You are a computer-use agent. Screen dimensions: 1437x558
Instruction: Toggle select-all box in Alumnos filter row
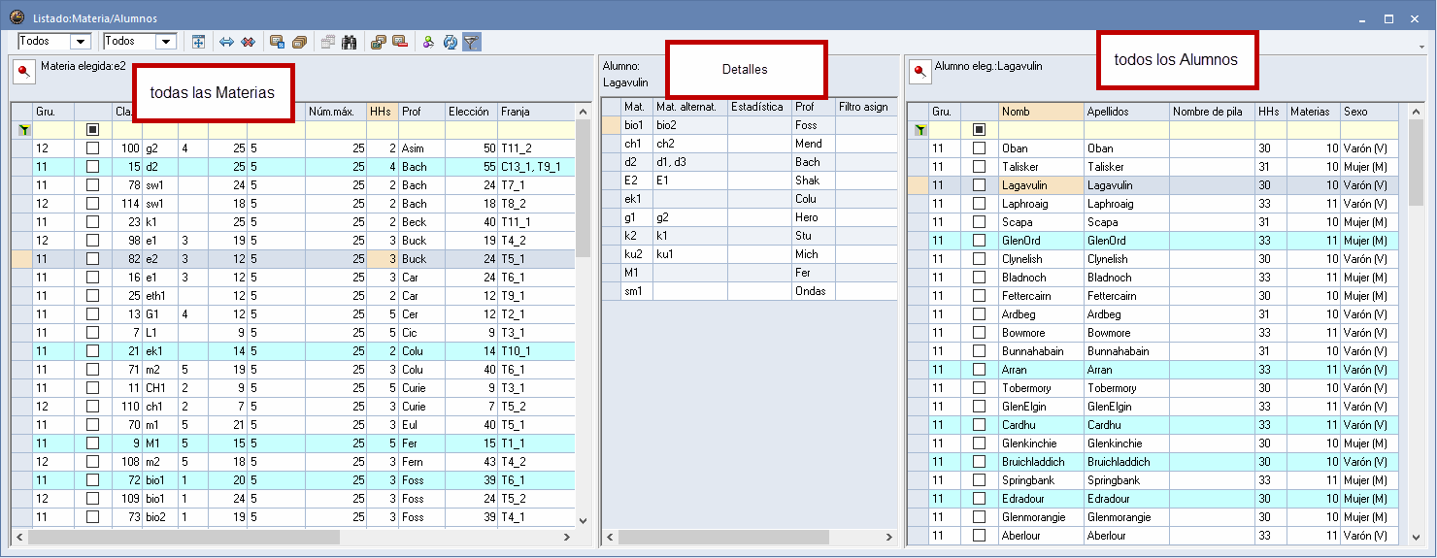(x=979, y=130)
